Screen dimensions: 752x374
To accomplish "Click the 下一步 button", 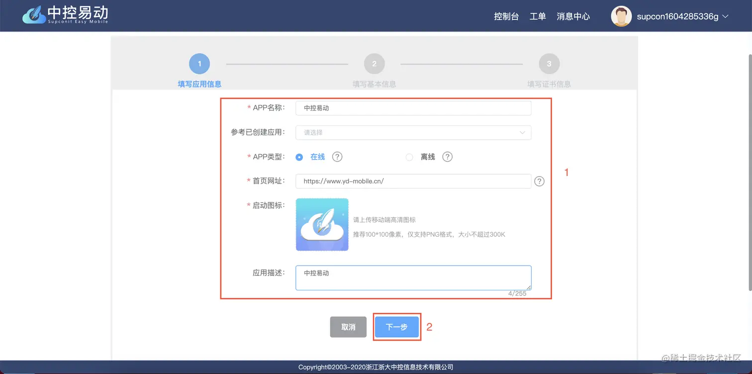I will (x=397, y=327).
